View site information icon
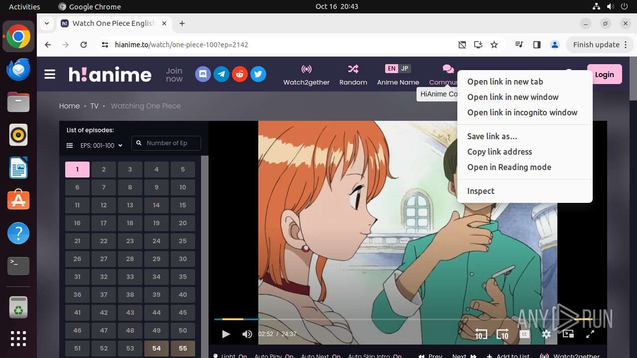The width and height of the screenshot is (637, 358). [x=105, y=45]
